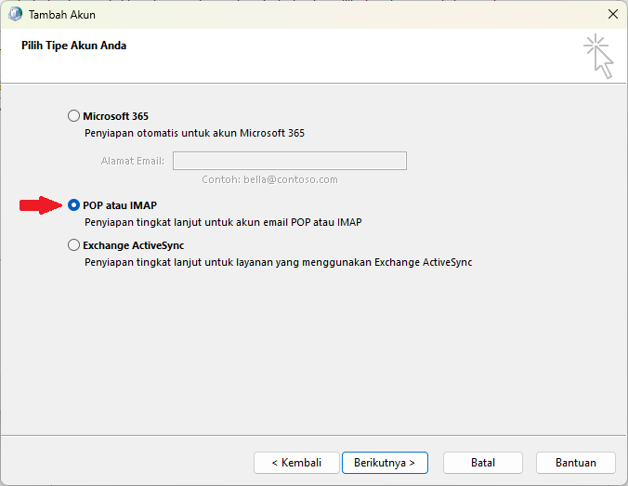Select the Microsoft 365 radio button
This screenshot has height=486, width=628.
click(x=74, y=116)
